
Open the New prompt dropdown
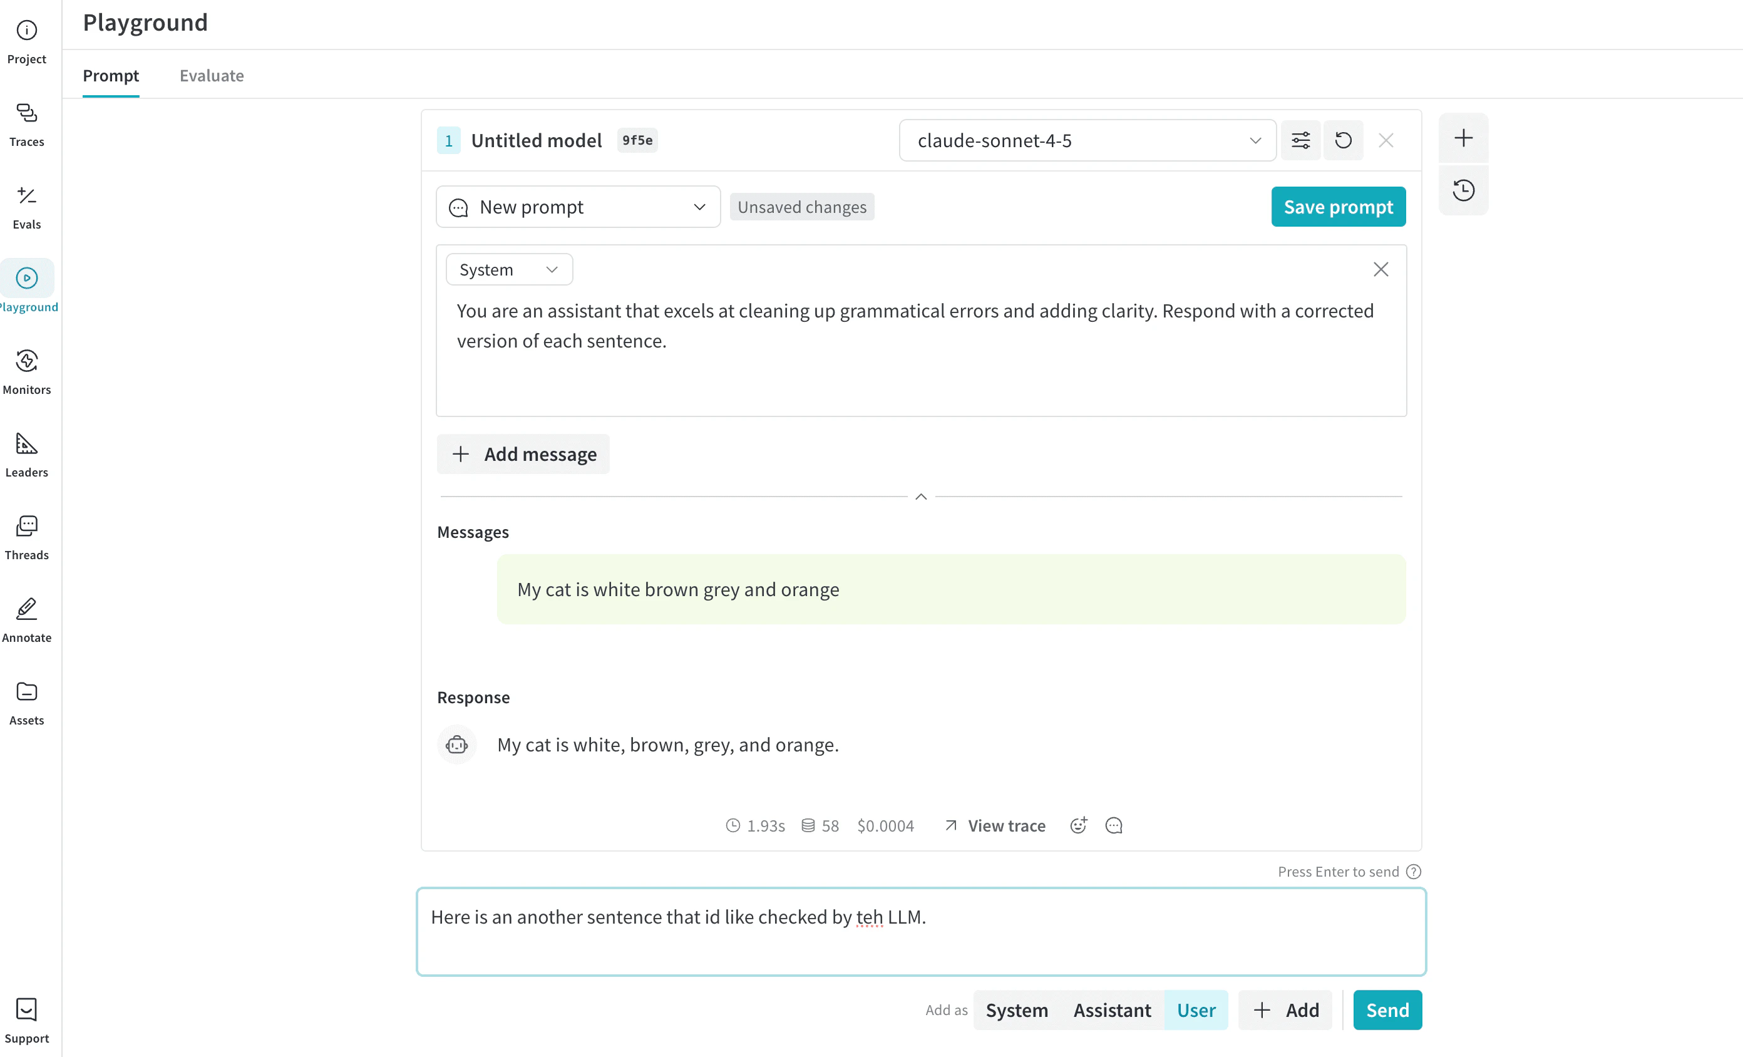[577, 207]
